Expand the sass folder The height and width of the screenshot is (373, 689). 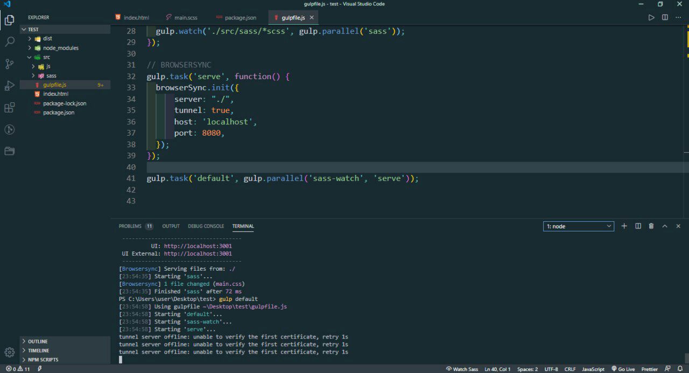[x=65, y=75]
